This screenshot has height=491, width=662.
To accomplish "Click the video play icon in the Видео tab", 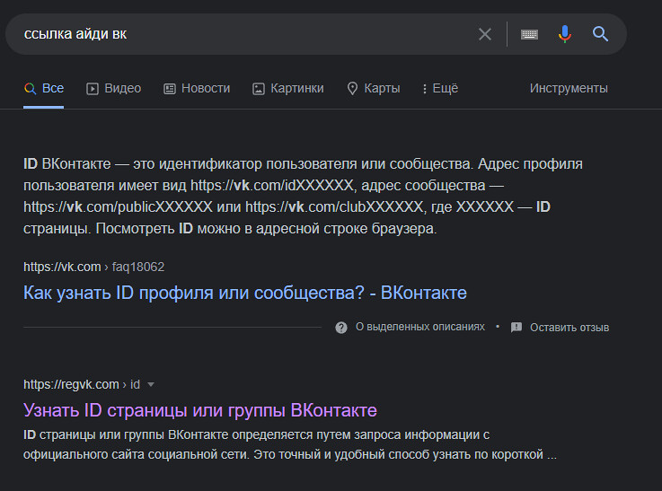I will click(x=92, y=89).
